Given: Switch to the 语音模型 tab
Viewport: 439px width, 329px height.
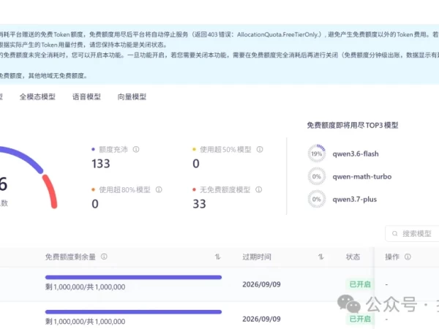Looking at the screenshot, I should pos(86,97).
